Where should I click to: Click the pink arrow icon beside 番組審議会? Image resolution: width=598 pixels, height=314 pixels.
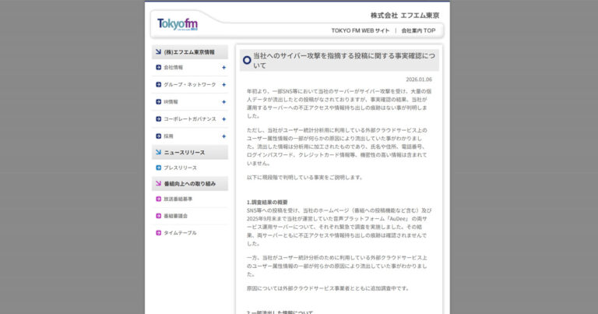coord(158,216)
